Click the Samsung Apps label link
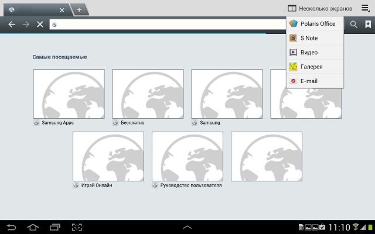The image size is (375, 234). click(57, 123)
